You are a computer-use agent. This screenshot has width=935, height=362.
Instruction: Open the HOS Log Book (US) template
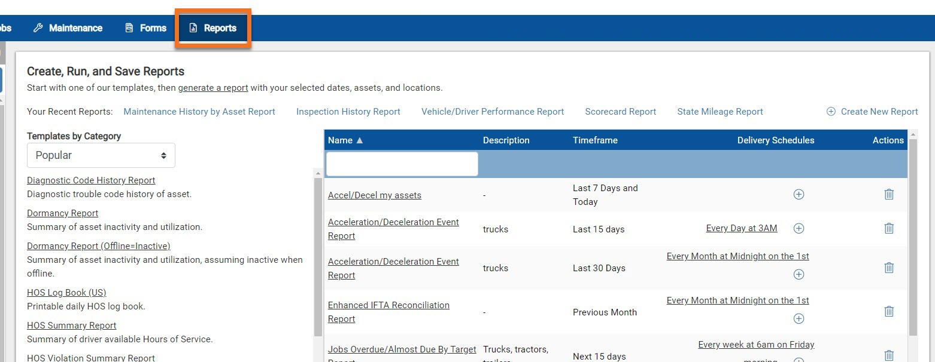(66, 292)
